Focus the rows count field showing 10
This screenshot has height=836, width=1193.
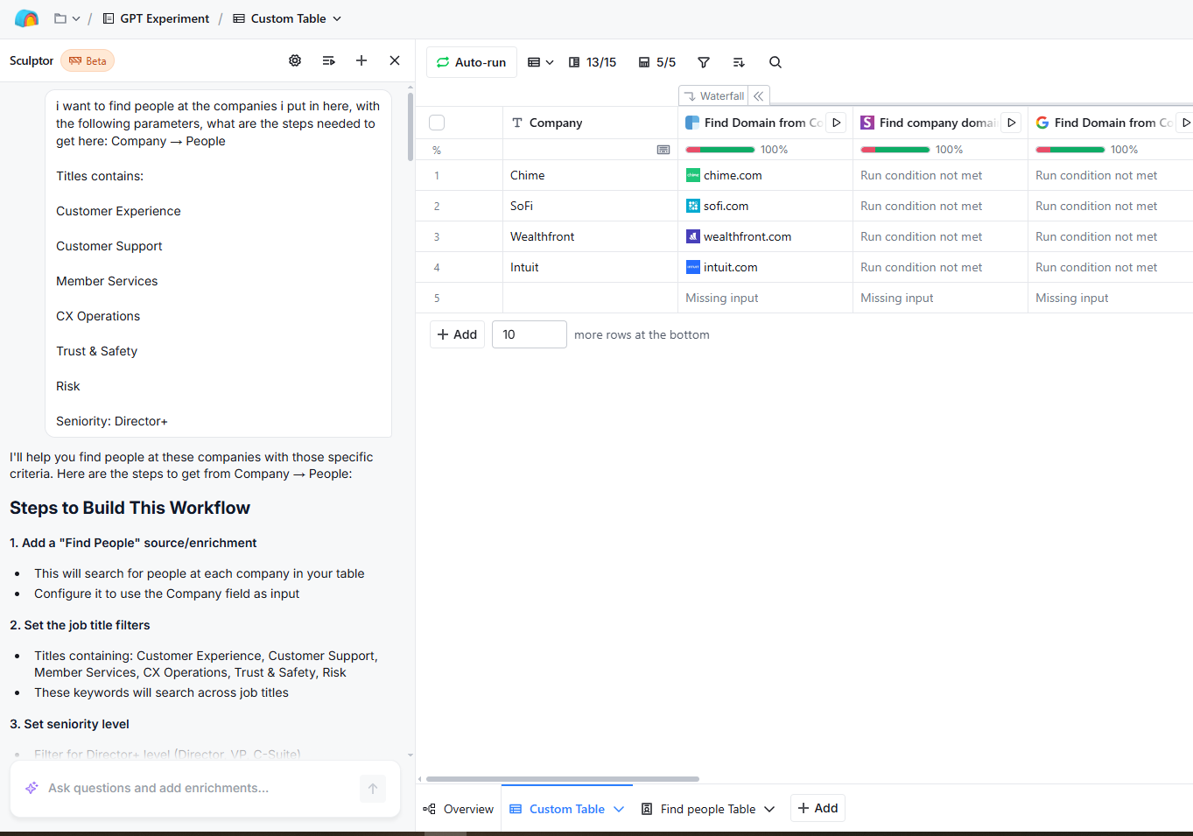[x=530, y=334]
